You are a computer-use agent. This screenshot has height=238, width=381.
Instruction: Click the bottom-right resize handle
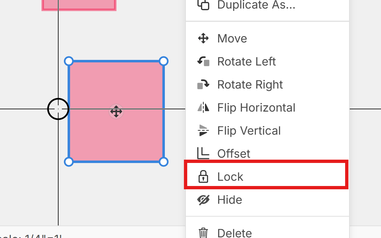(x=164, y=162)
